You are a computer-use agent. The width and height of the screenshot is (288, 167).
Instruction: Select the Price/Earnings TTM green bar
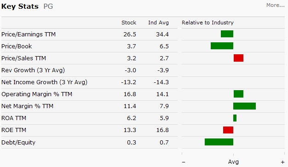point(227,34)
